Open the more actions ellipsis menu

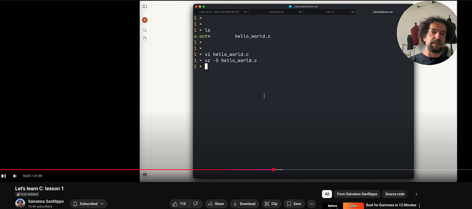311,204
